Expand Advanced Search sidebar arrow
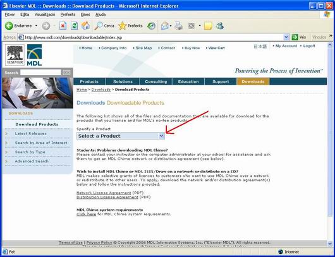 pos(6,161)
